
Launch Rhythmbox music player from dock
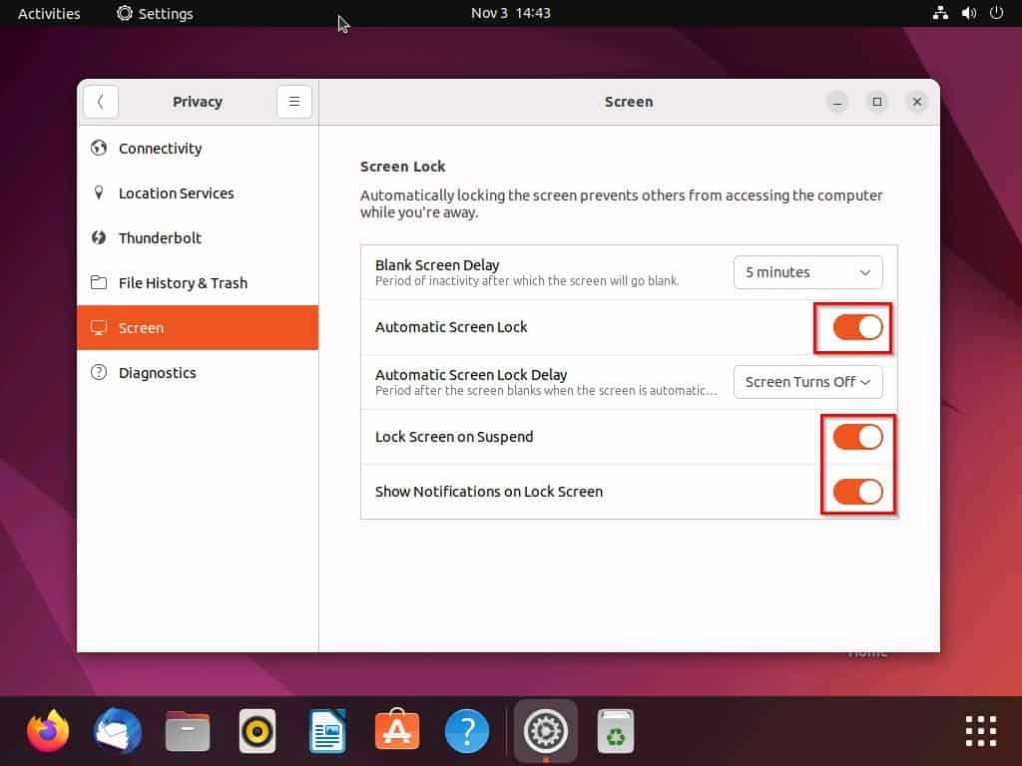point(257,731)
